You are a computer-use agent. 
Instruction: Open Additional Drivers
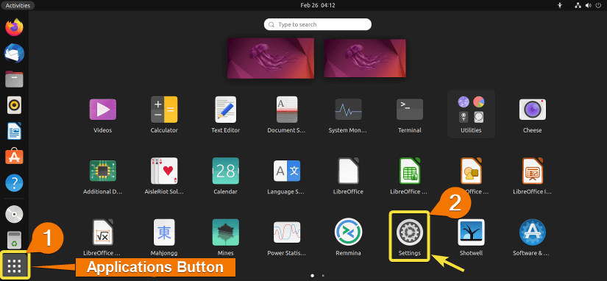[x=102, y=171]
